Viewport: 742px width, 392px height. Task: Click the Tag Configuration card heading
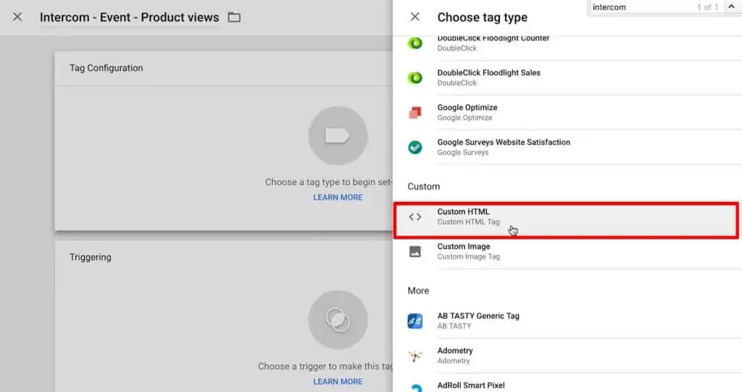(x=106, y=68)
